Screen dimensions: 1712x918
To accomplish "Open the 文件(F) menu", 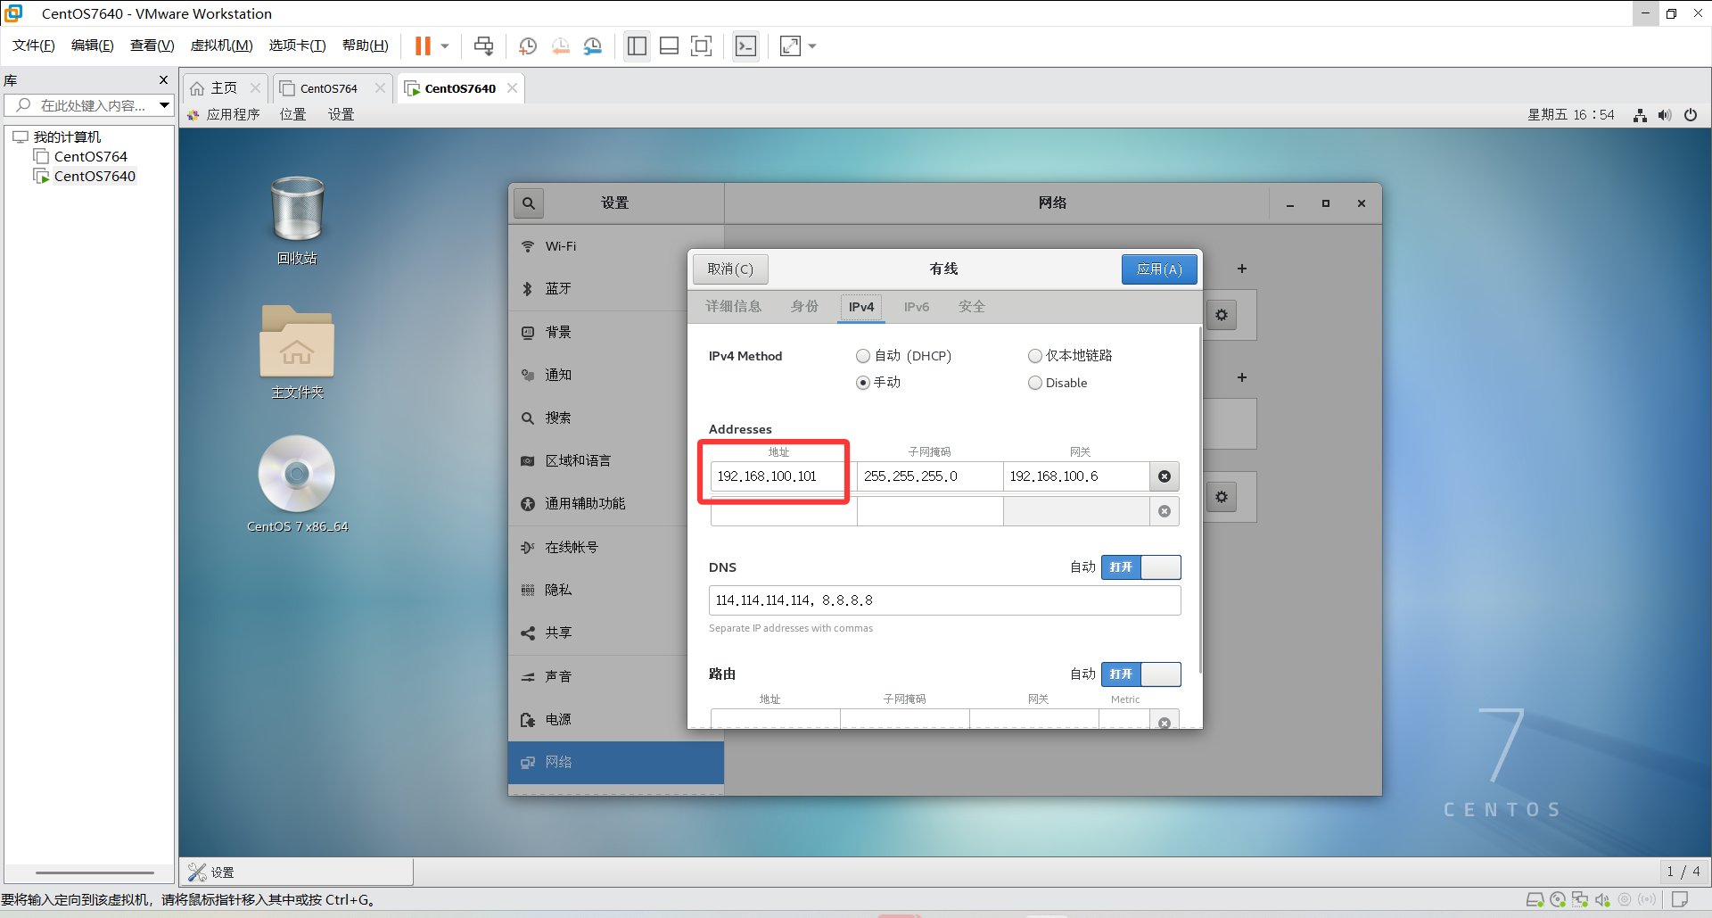I will 34,45.
